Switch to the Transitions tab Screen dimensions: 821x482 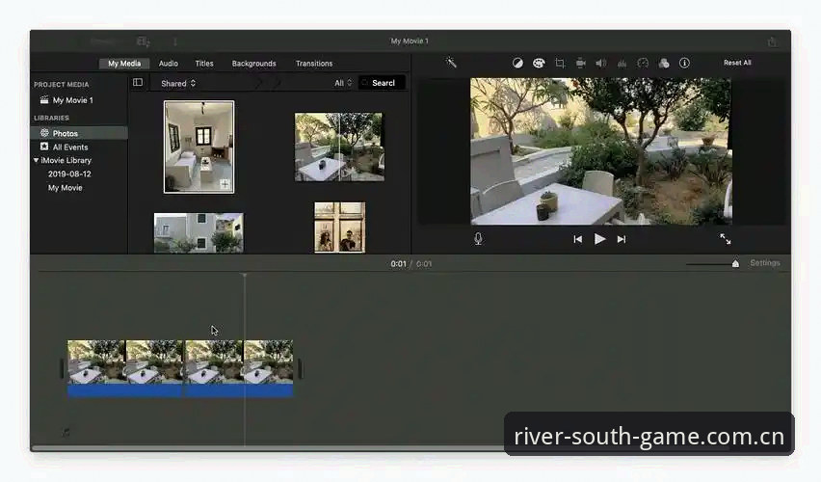coord(314,64)
